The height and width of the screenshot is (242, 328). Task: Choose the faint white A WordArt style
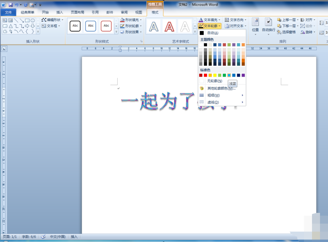pos(185,26)
